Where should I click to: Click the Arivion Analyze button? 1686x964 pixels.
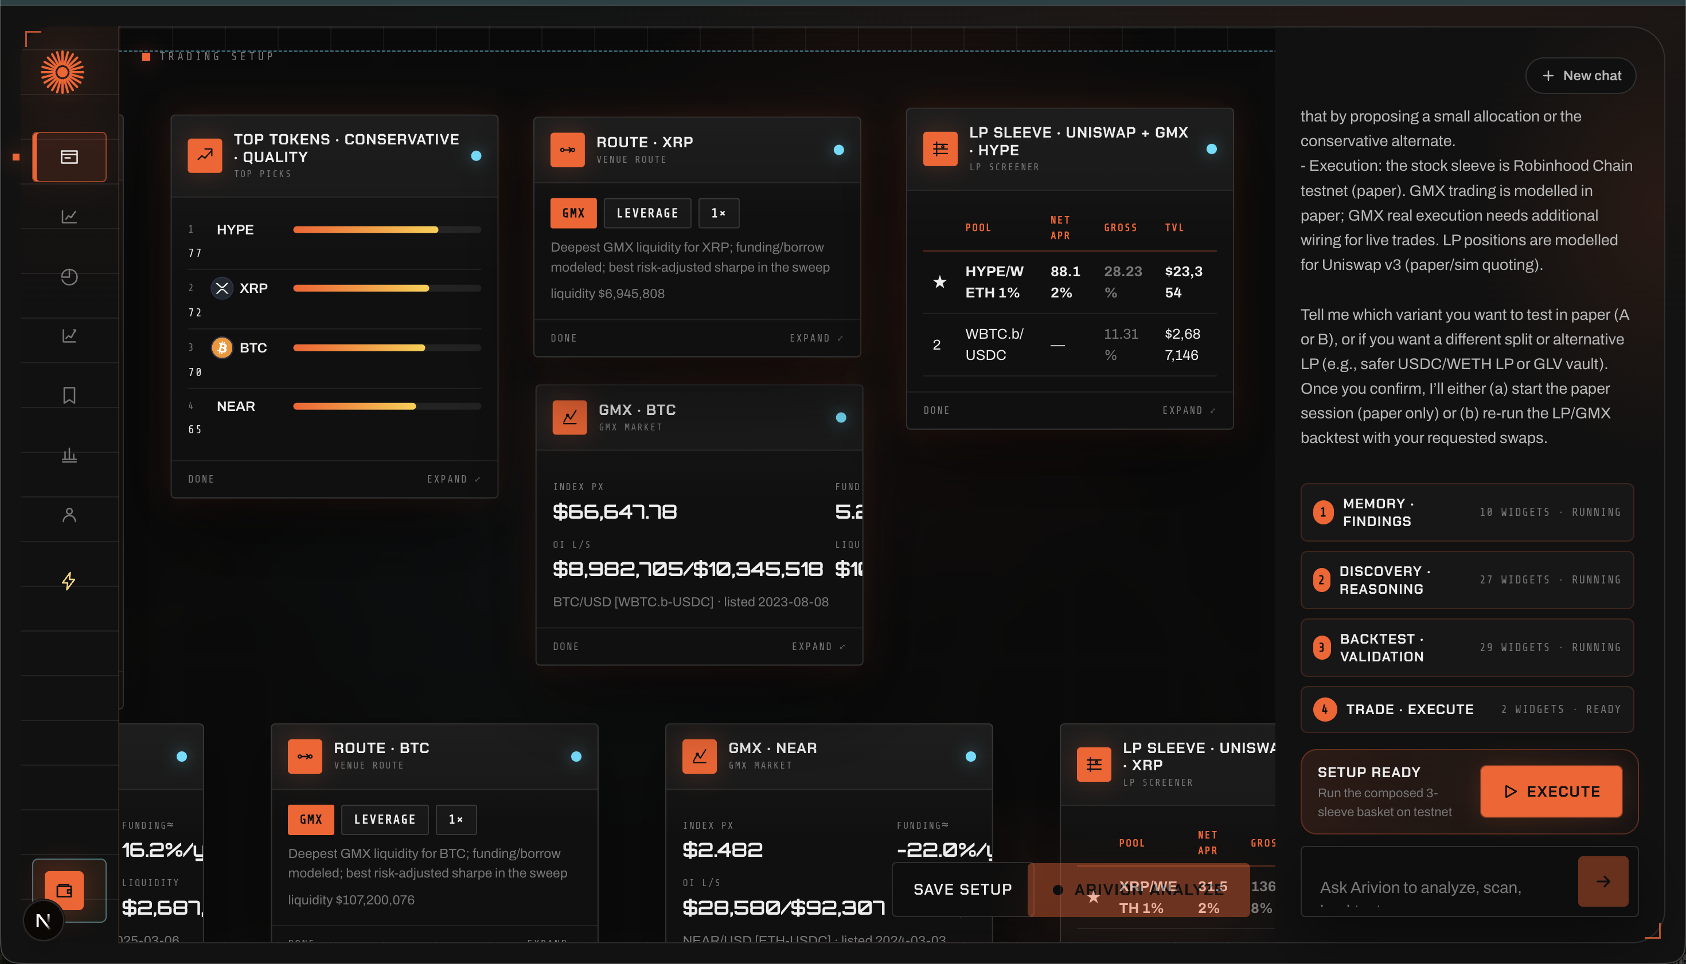tap(1140, 889)
